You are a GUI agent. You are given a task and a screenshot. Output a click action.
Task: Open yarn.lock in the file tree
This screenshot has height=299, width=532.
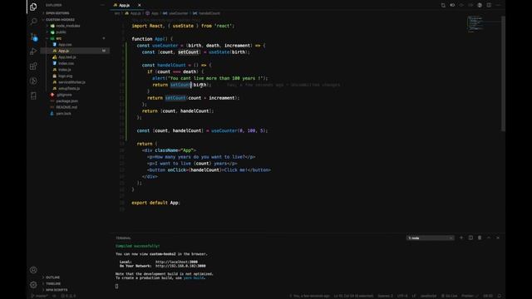[63, 113]
